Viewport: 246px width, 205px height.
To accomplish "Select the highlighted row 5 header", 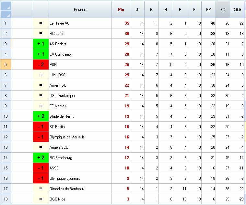I will click(x=6, y=65).
